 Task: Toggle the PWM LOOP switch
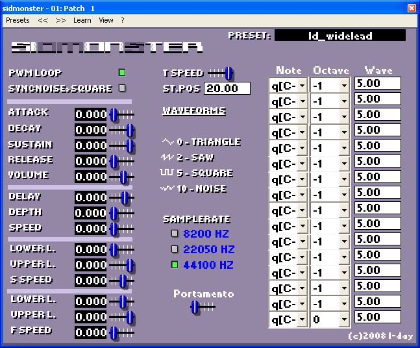tap(122, 72)
